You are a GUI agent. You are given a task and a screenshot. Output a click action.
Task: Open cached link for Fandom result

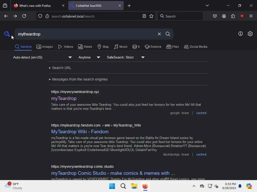(201, 154)
